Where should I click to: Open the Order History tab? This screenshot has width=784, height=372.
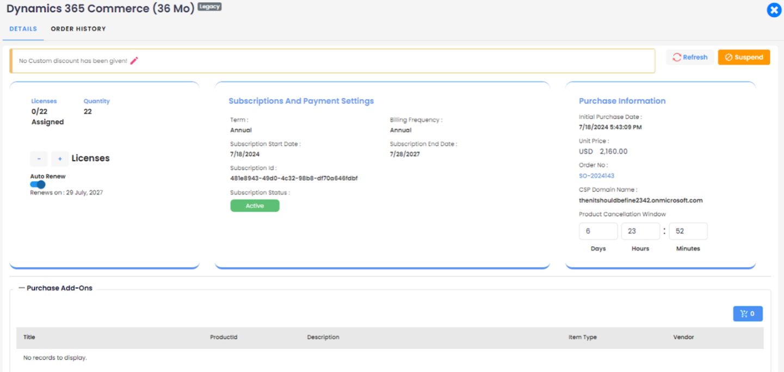pyautogui.click(x=78, y=29)
